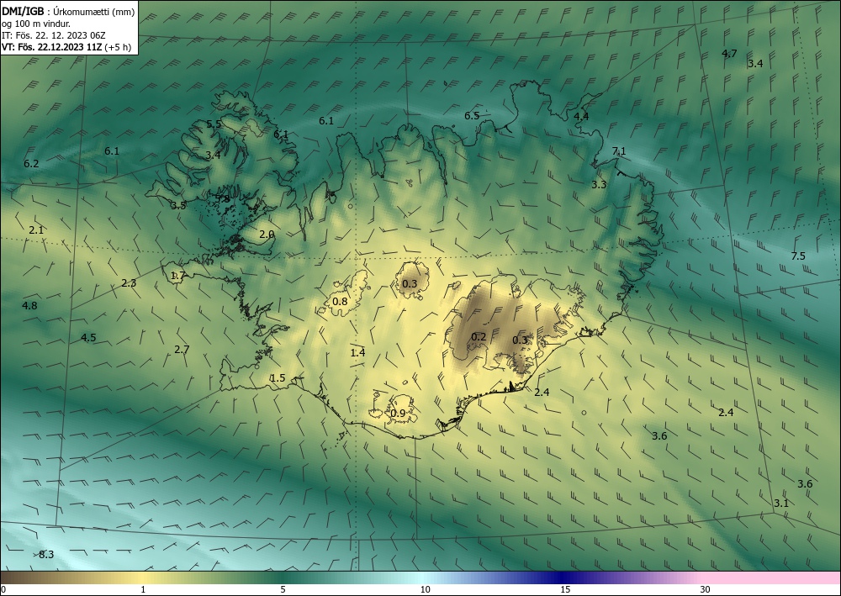Select the valid time line "VT: Fös. 22.12.2023 11Z"
The image size is (841, 596).
point(51,47)
